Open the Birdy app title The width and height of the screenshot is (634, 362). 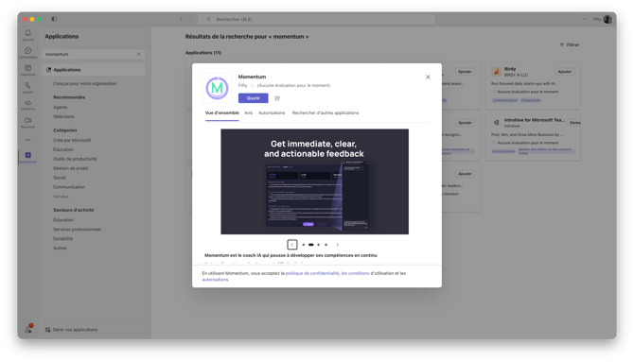click(510, 69)
